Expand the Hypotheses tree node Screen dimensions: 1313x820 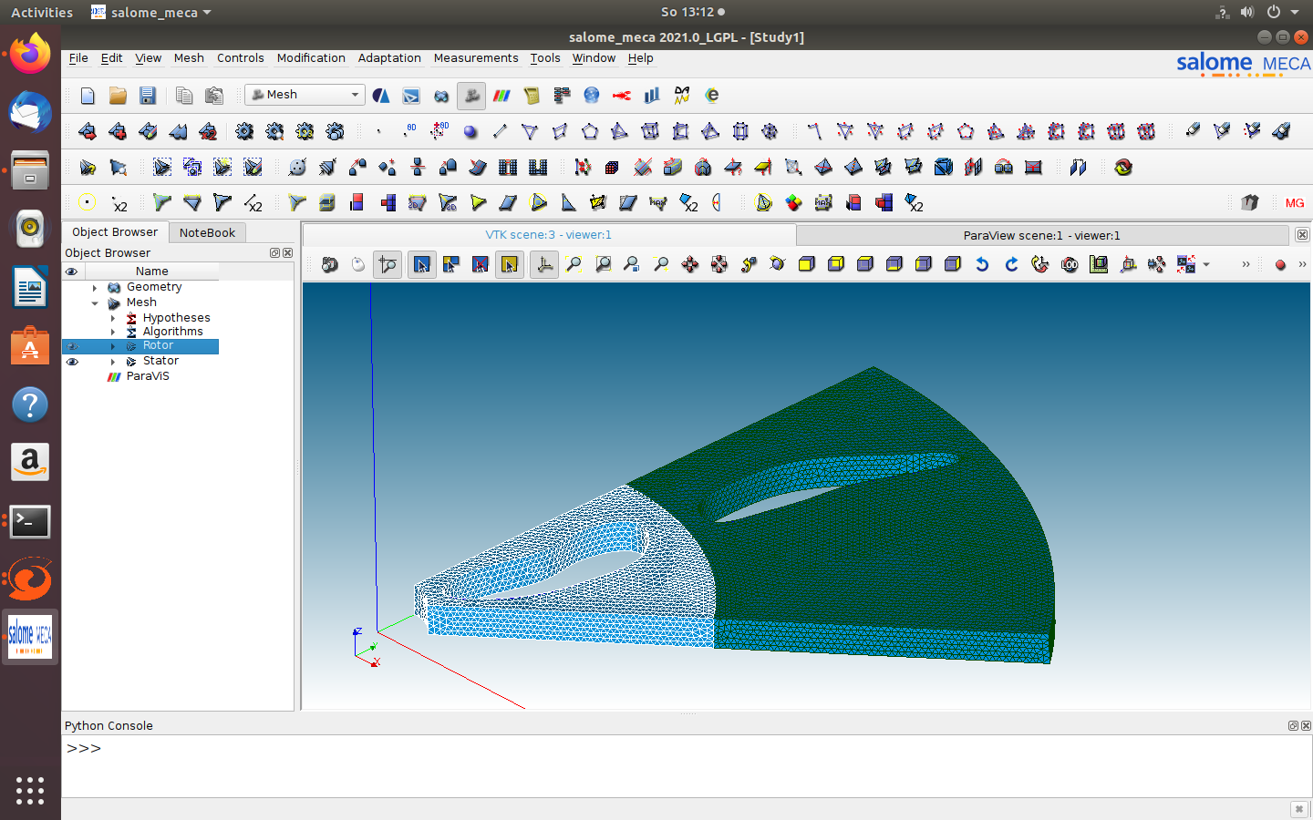113,319
